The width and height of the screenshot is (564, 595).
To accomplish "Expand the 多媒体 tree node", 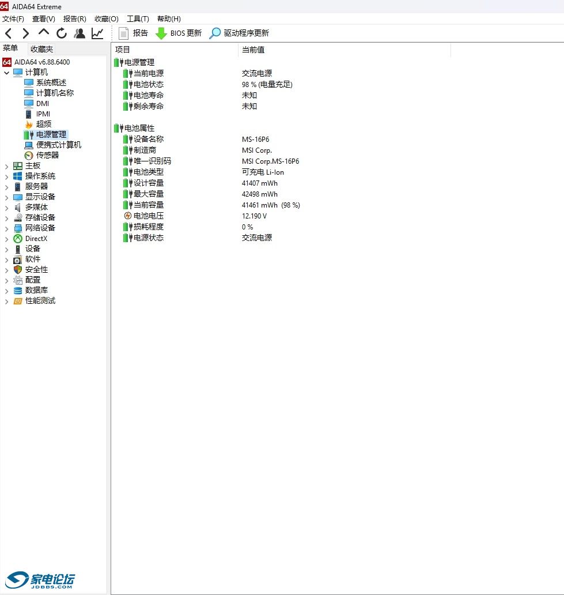I will [6, 208].
